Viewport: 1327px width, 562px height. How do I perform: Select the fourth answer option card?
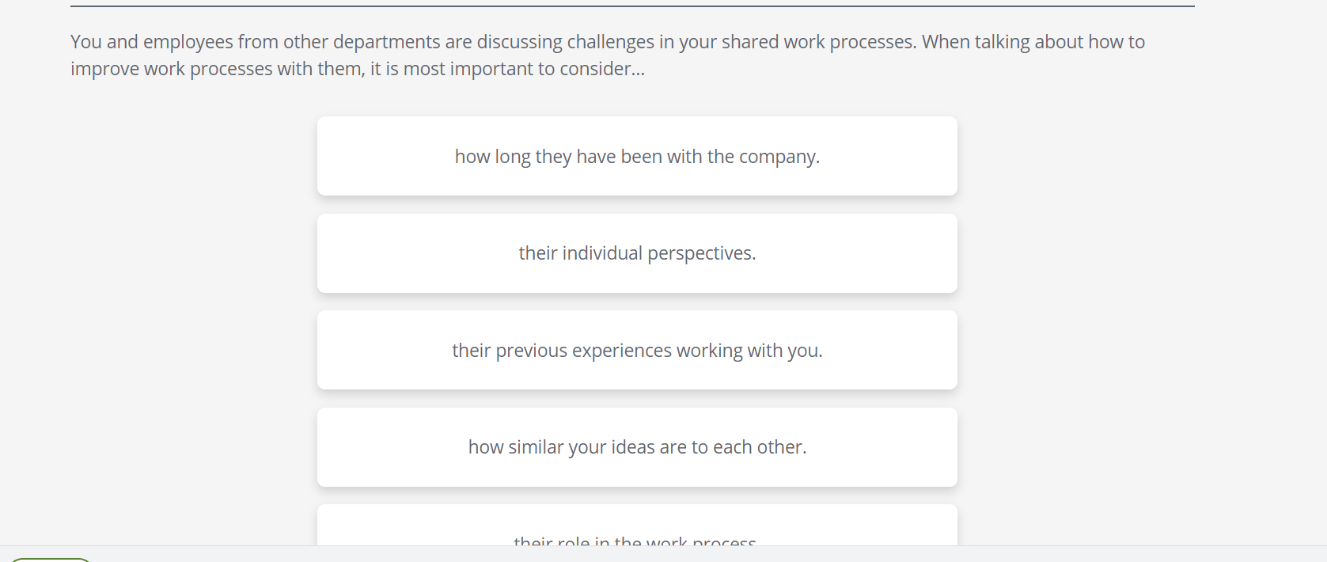point(637,447)
